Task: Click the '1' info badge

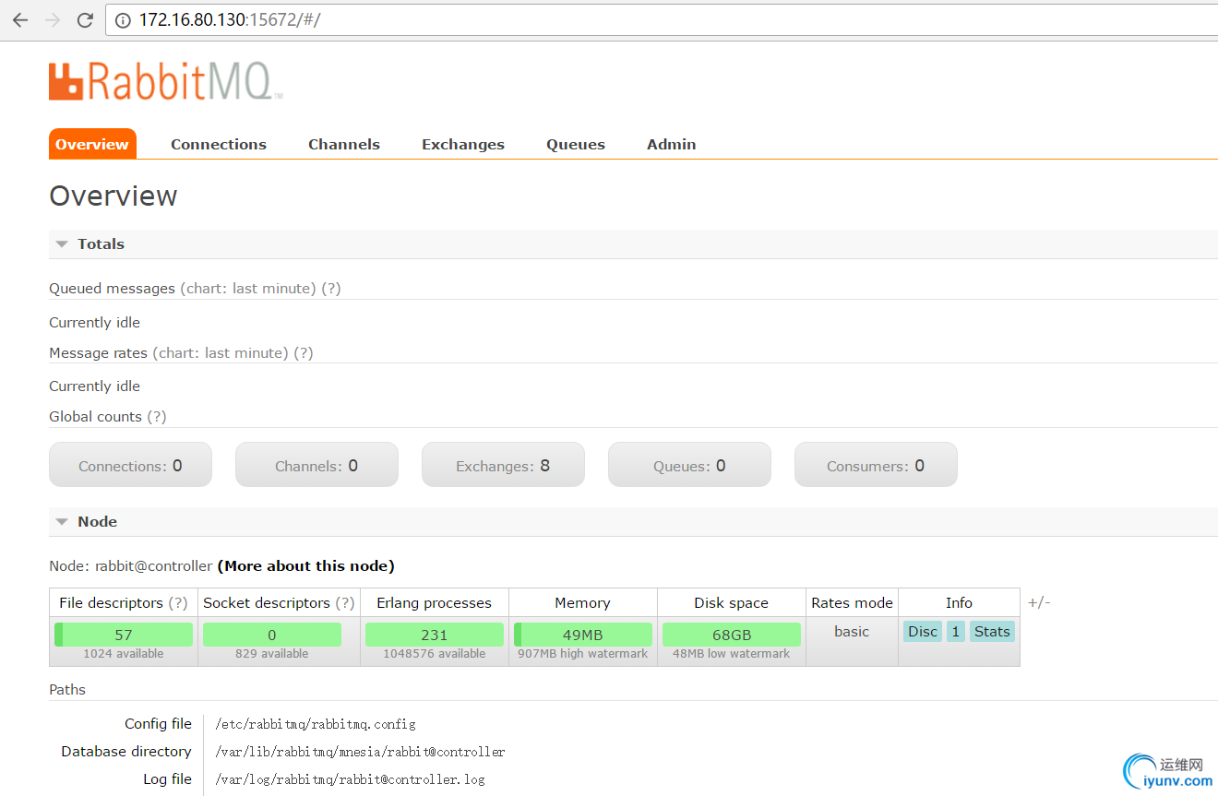Action: pos(956,632)
